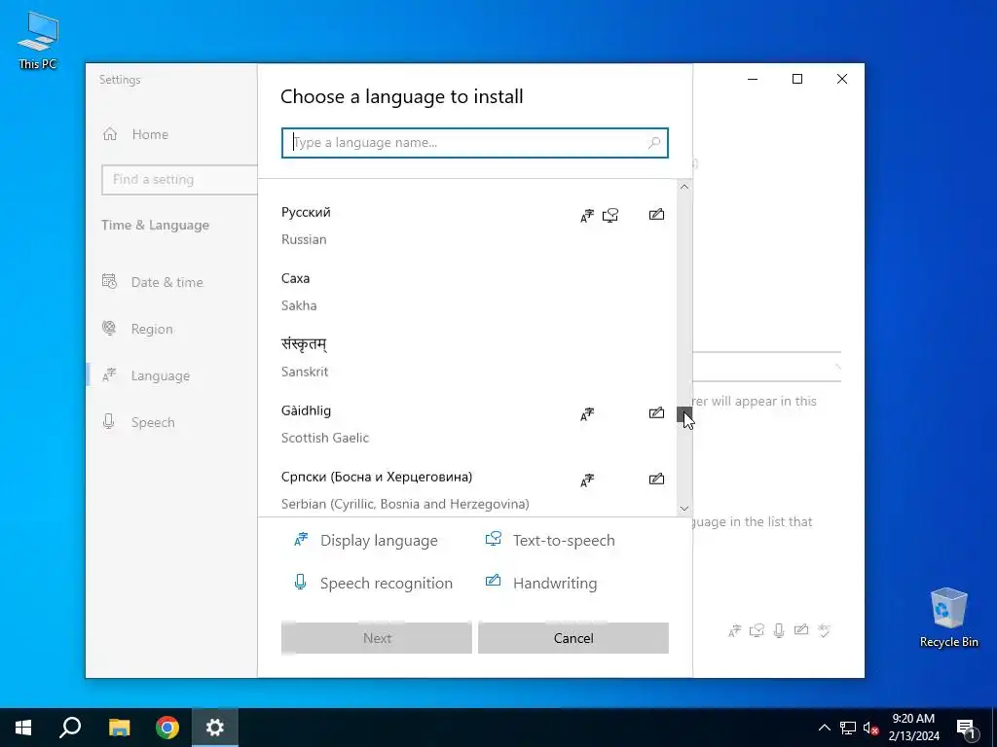
Task: Click the Russian display language icon
Action: tap(587, 216)
